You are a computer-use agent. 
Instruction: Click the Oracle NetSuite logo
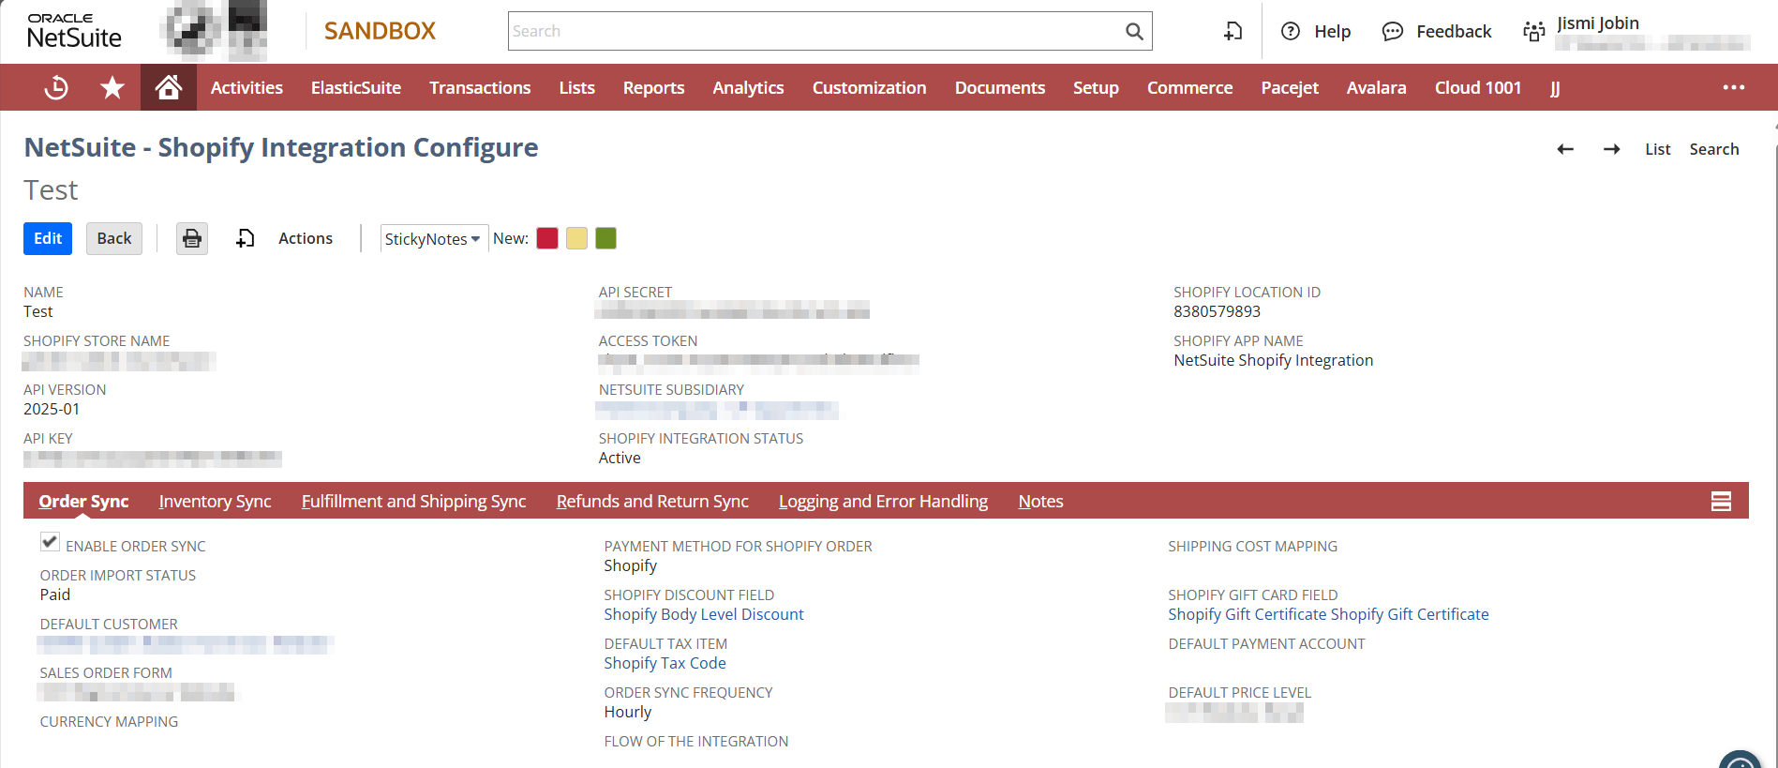pyautogui.click(x=74, y=32)
